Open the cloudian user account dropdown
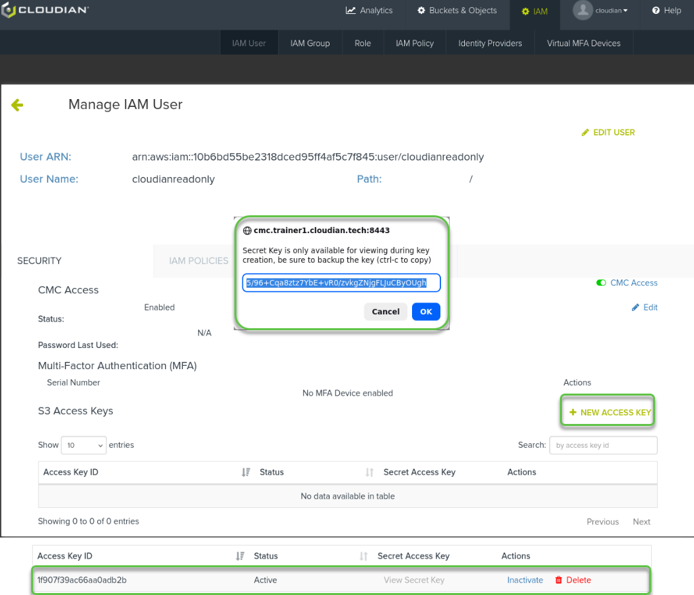Screen dimensions: 694x595 click(601, 11)
